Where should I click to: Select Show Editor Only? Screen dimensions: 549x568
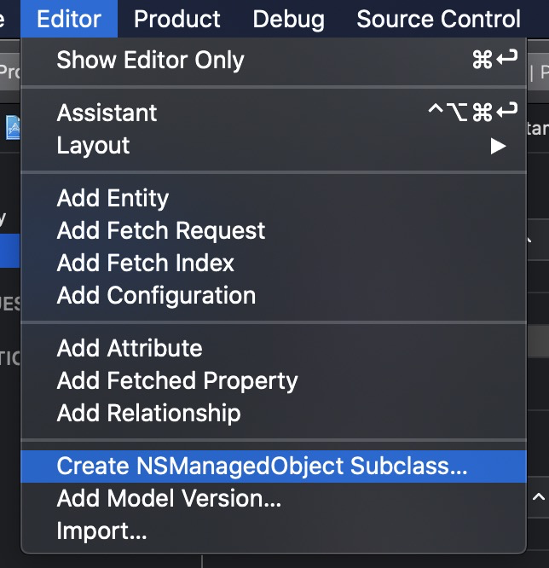coord(274,61)
